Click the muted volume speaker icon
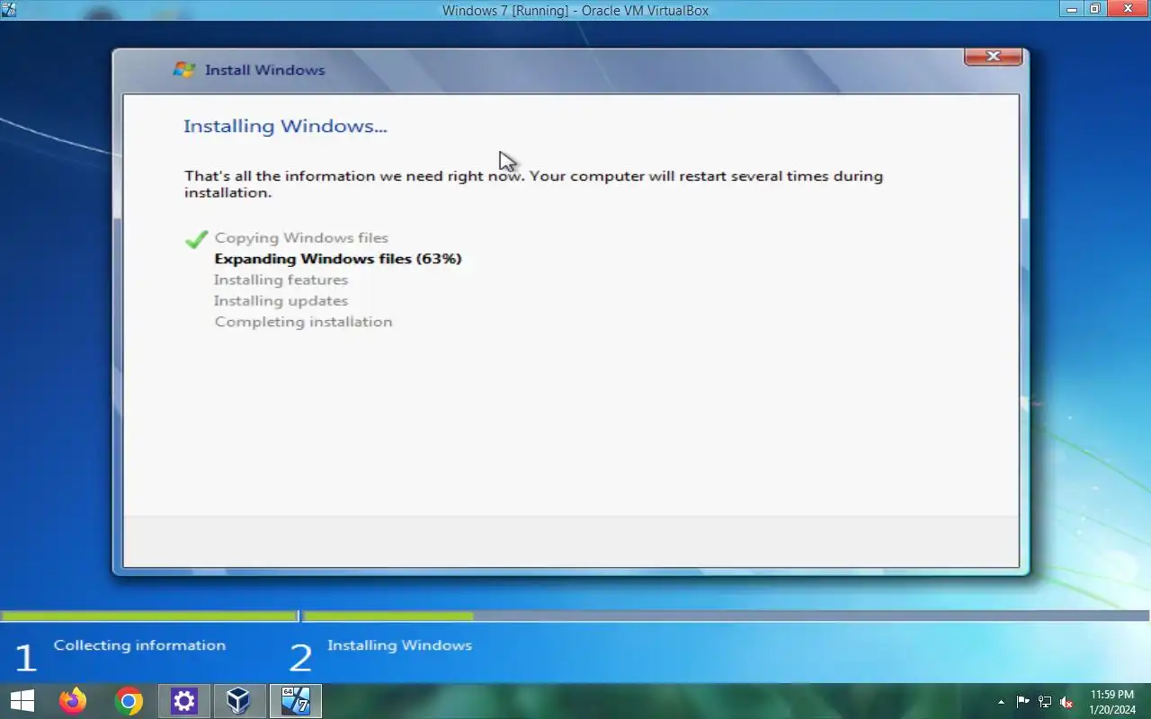 pyautogui.click(x=1067, y=702)
